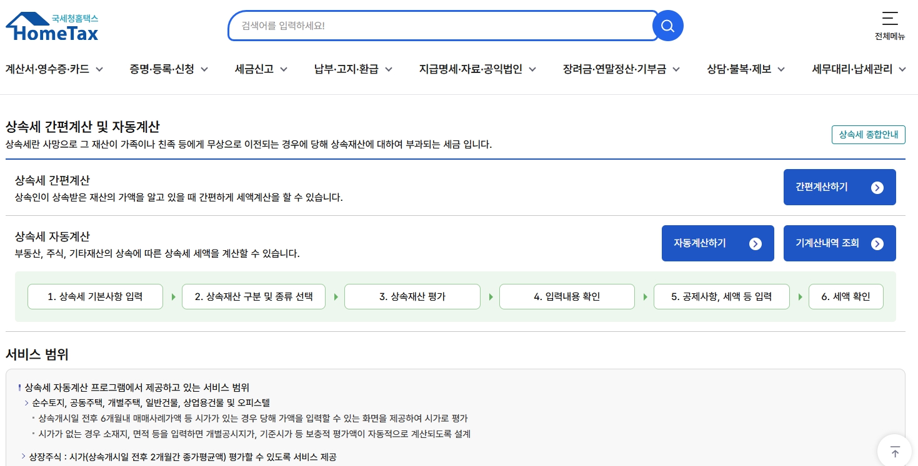This screenshot has width=918, height=466.
Task: Open the 상담·불복·제보 menu
Action: click(x=739, y=69)
